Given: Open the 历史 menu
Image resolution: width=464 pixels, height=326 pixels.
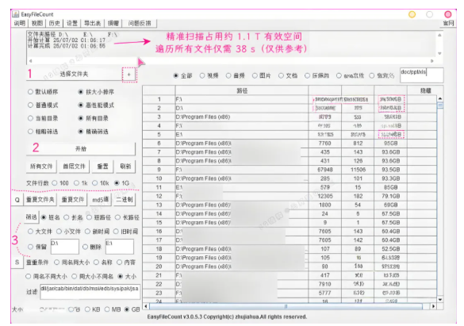Looking at the screenshot, I should (x=55, y=23).
